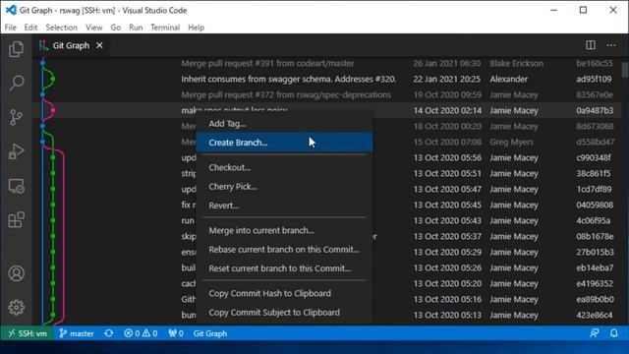This screenshot has width=629, height=354.
Task: Click the master branch status item
Action: tap(77, 333)
